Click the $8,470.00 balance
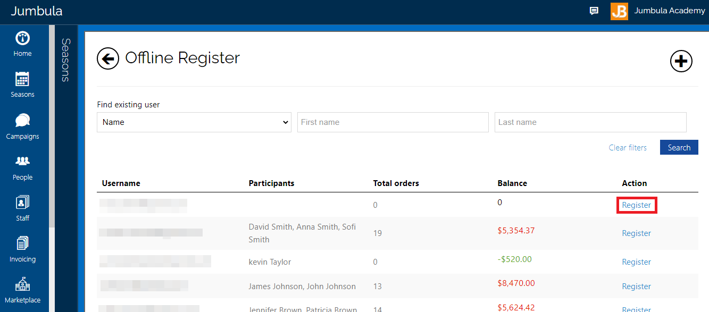This screenshot has height=312, width=709. (x=516, y=283)
